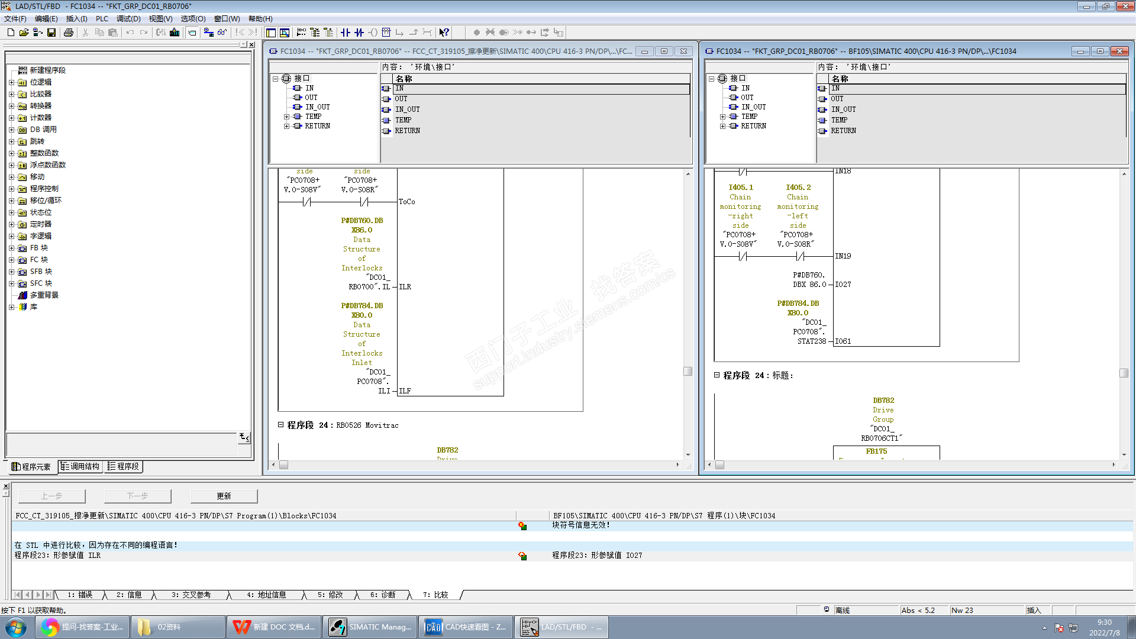Click the new file toolbar icon
The image size is (1136, 639).
click(10, 33)
